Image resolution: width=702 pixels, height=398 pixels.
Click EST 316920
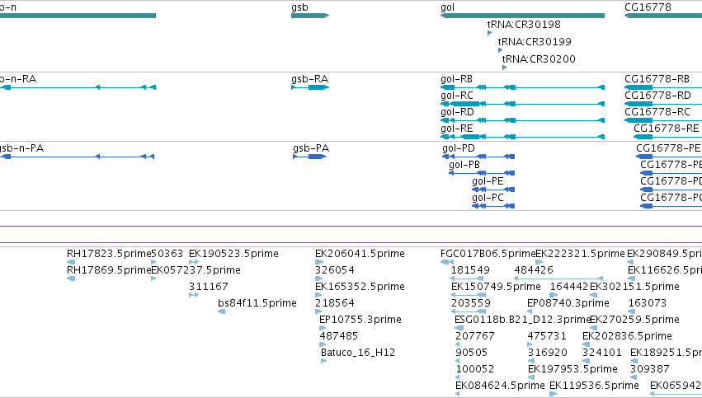[x=548, y=353]
